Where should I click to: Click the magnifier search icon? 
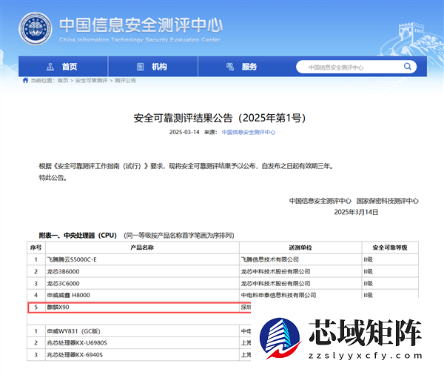coord(408,67)
